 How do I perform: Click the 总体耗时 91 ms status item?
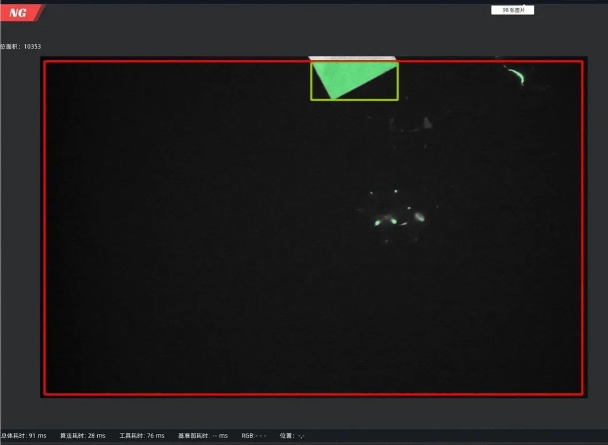24,436
